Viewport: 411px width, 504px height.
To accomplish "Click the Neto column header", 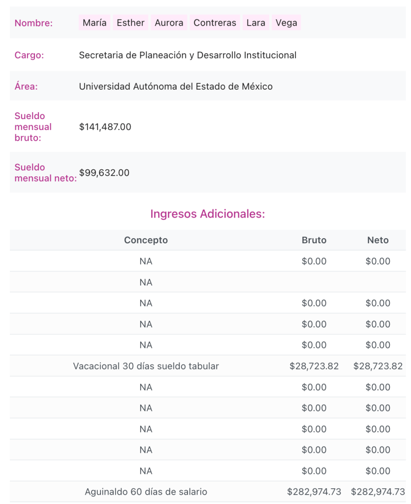I will pyautogui.click(x=378, y=240).
